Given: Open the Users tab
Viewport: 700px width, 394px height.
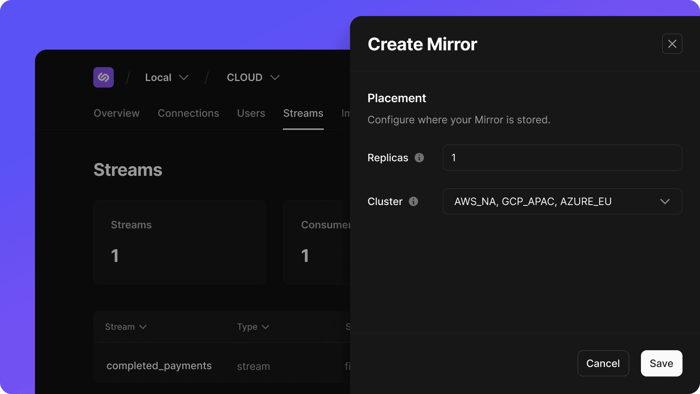Looking at the screenshot, I should point(251,113).
